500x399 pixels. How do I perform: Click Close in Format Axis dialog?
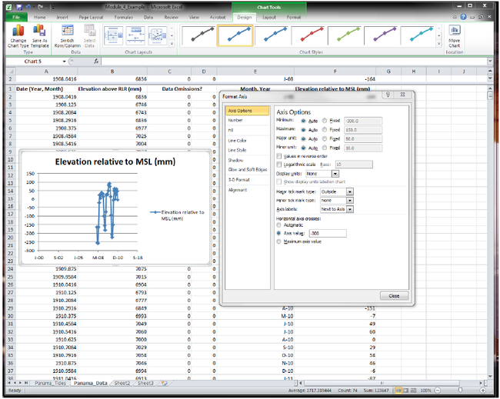point(393,295)
